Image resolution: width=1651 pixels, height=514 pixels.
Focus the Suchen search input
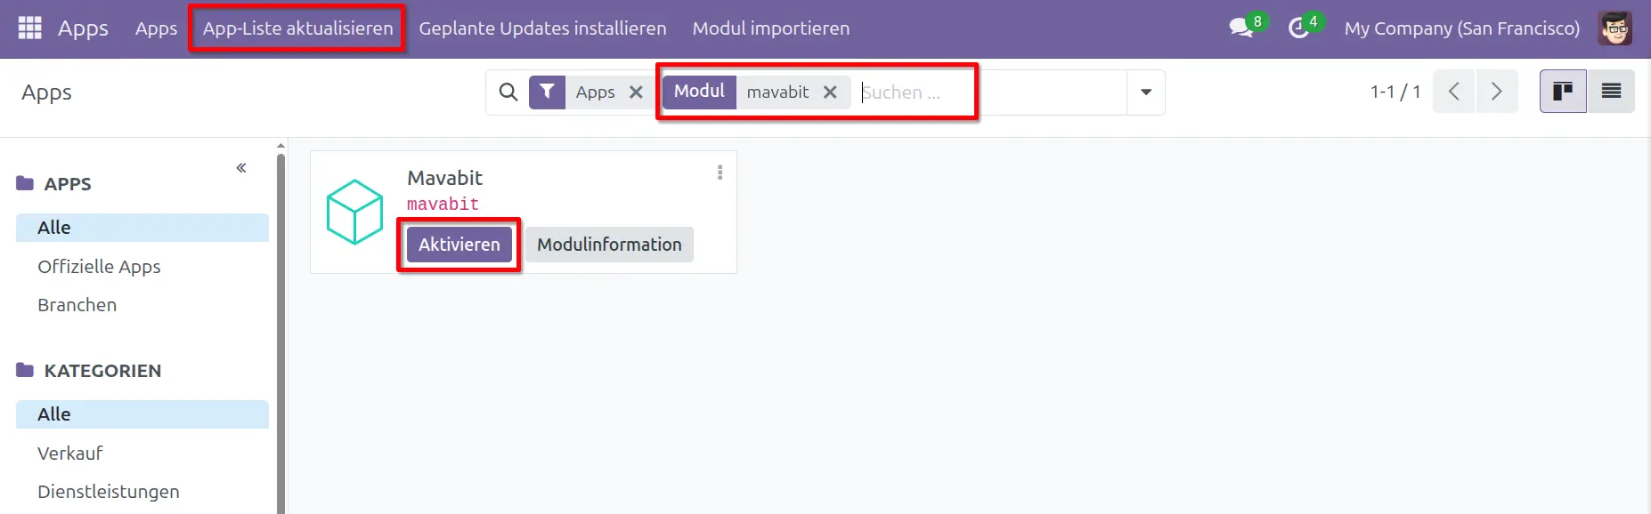tap(990, 92)
